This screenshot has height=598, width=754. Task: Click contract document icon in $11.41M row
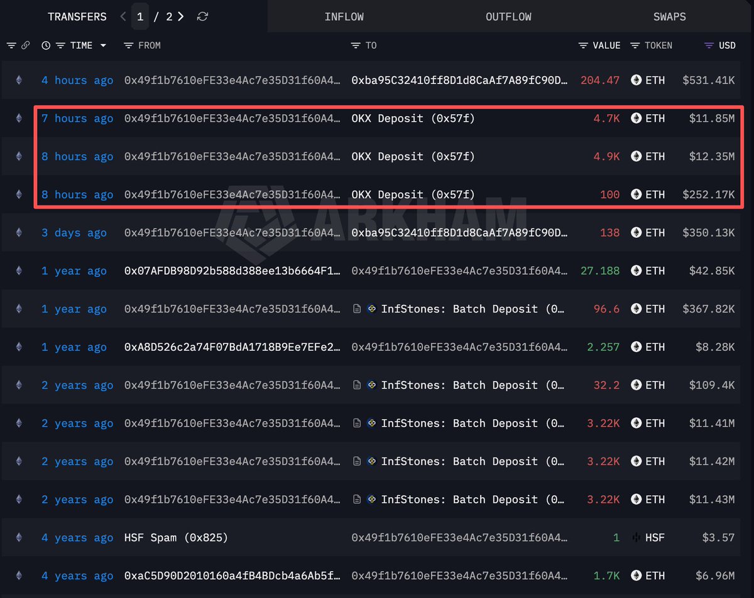(357, 424)
